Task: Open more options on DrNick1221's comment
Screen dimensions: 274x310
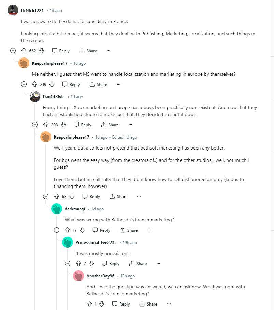Action: pyautogui.click(x=109, y=51)
